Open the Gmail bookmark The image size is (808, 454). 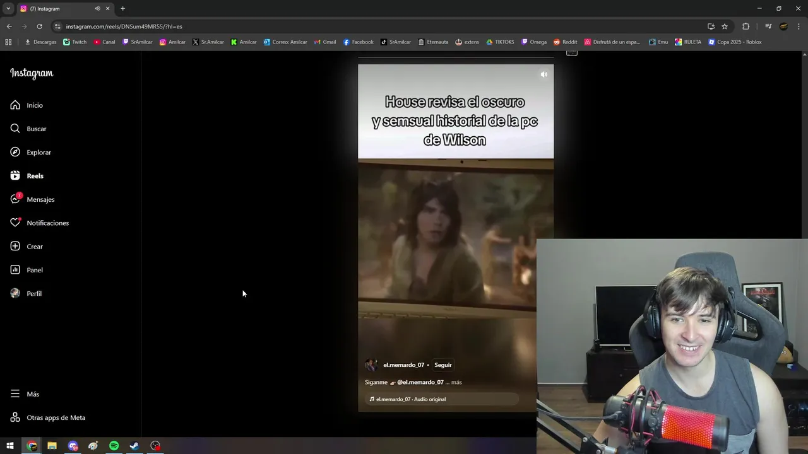point(325,42)
